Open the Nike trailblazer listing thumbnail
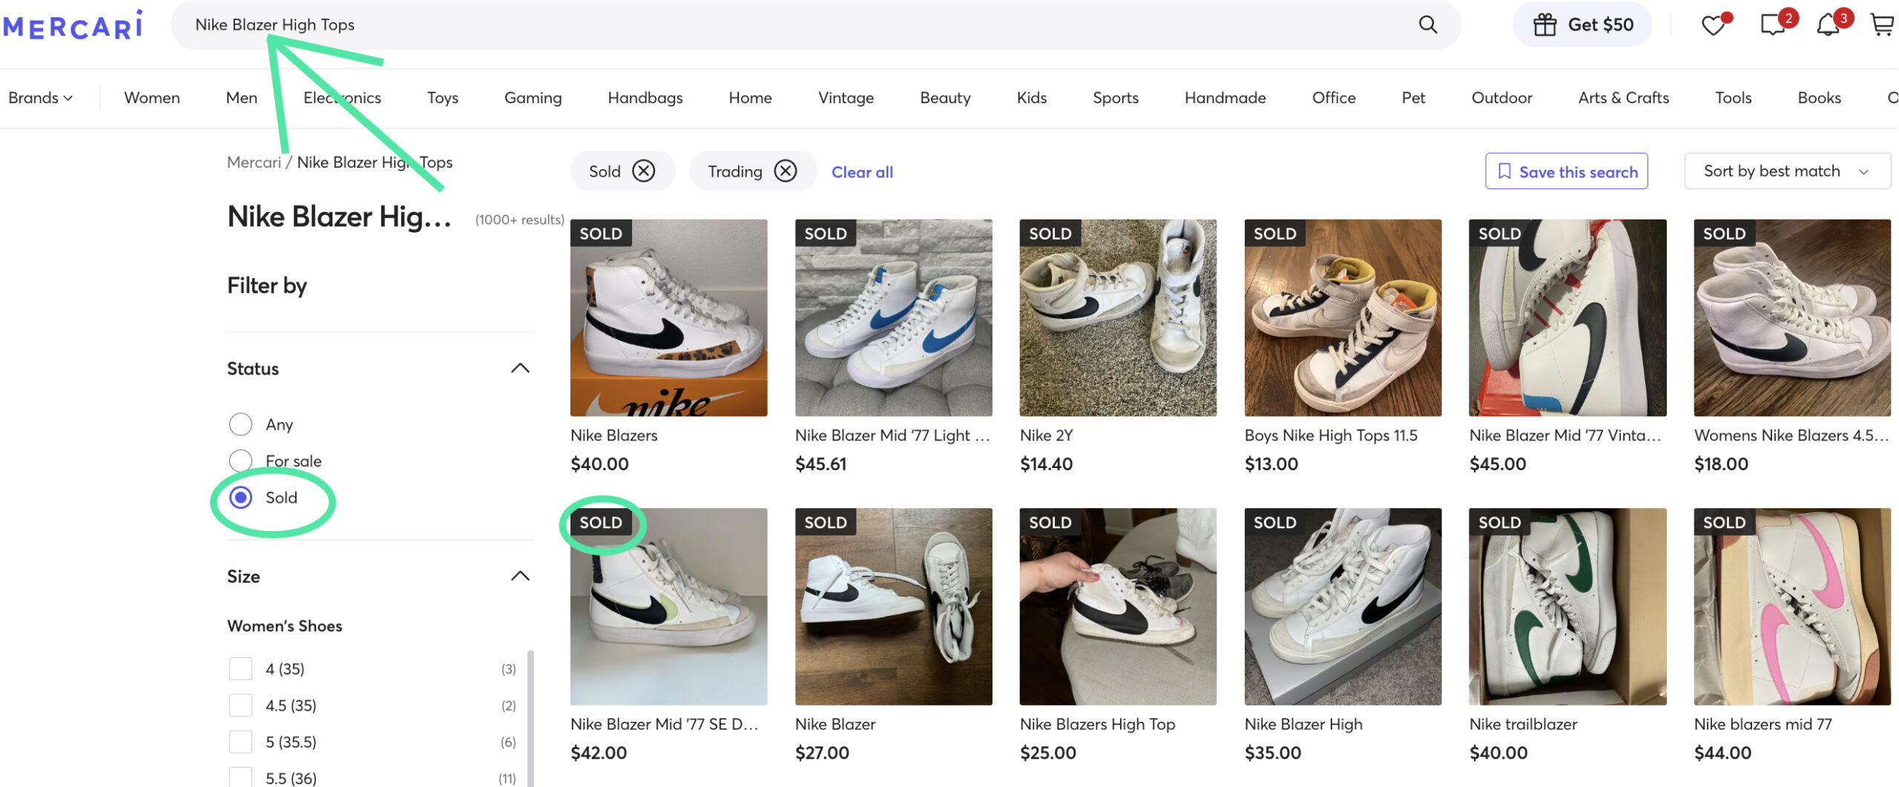The height and width of the screenshot is (787, 1899). (1567, 606)
